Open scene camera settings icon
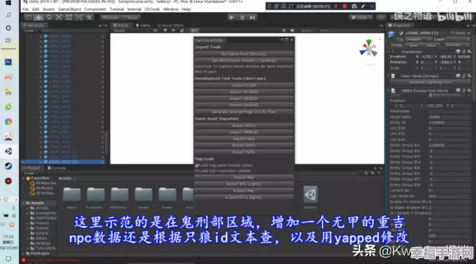The height and width of the screenshot is (264, 476). pyautogui.click(x=292, y=31)
